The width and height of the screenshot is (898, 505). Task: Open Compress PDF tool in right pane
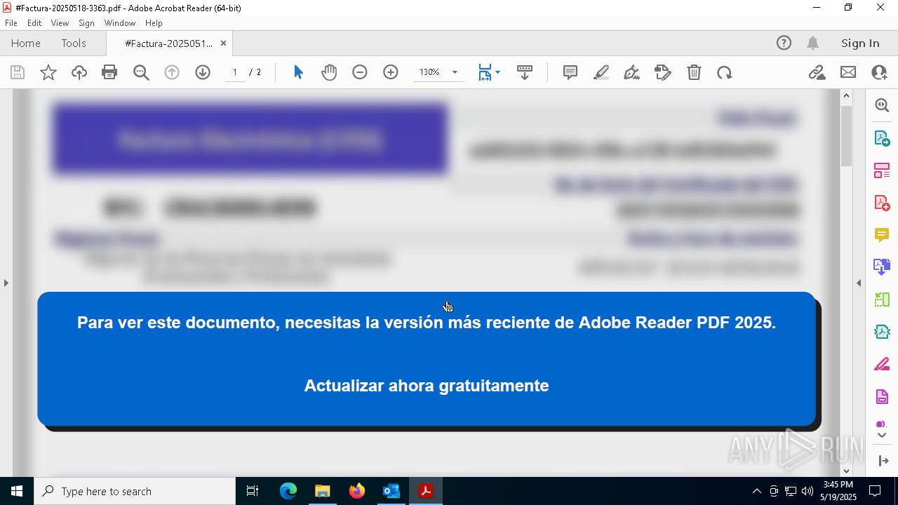[882, 331]
